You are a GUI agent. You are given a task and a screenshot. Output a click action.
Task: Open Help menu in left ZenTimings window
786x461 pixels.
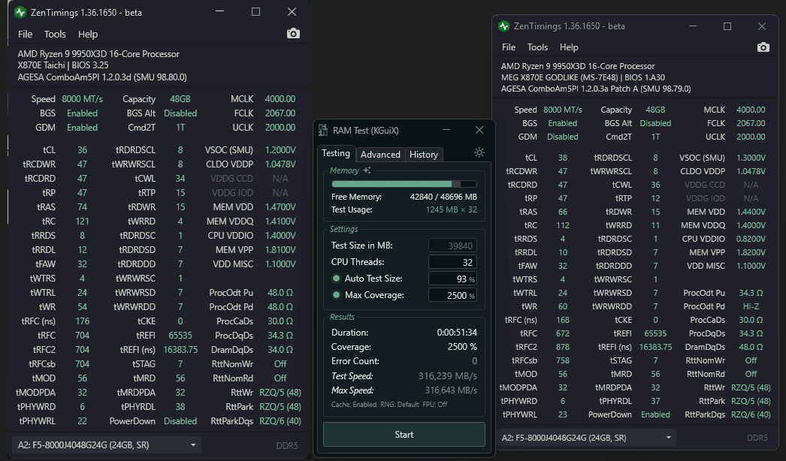point(88,34)
